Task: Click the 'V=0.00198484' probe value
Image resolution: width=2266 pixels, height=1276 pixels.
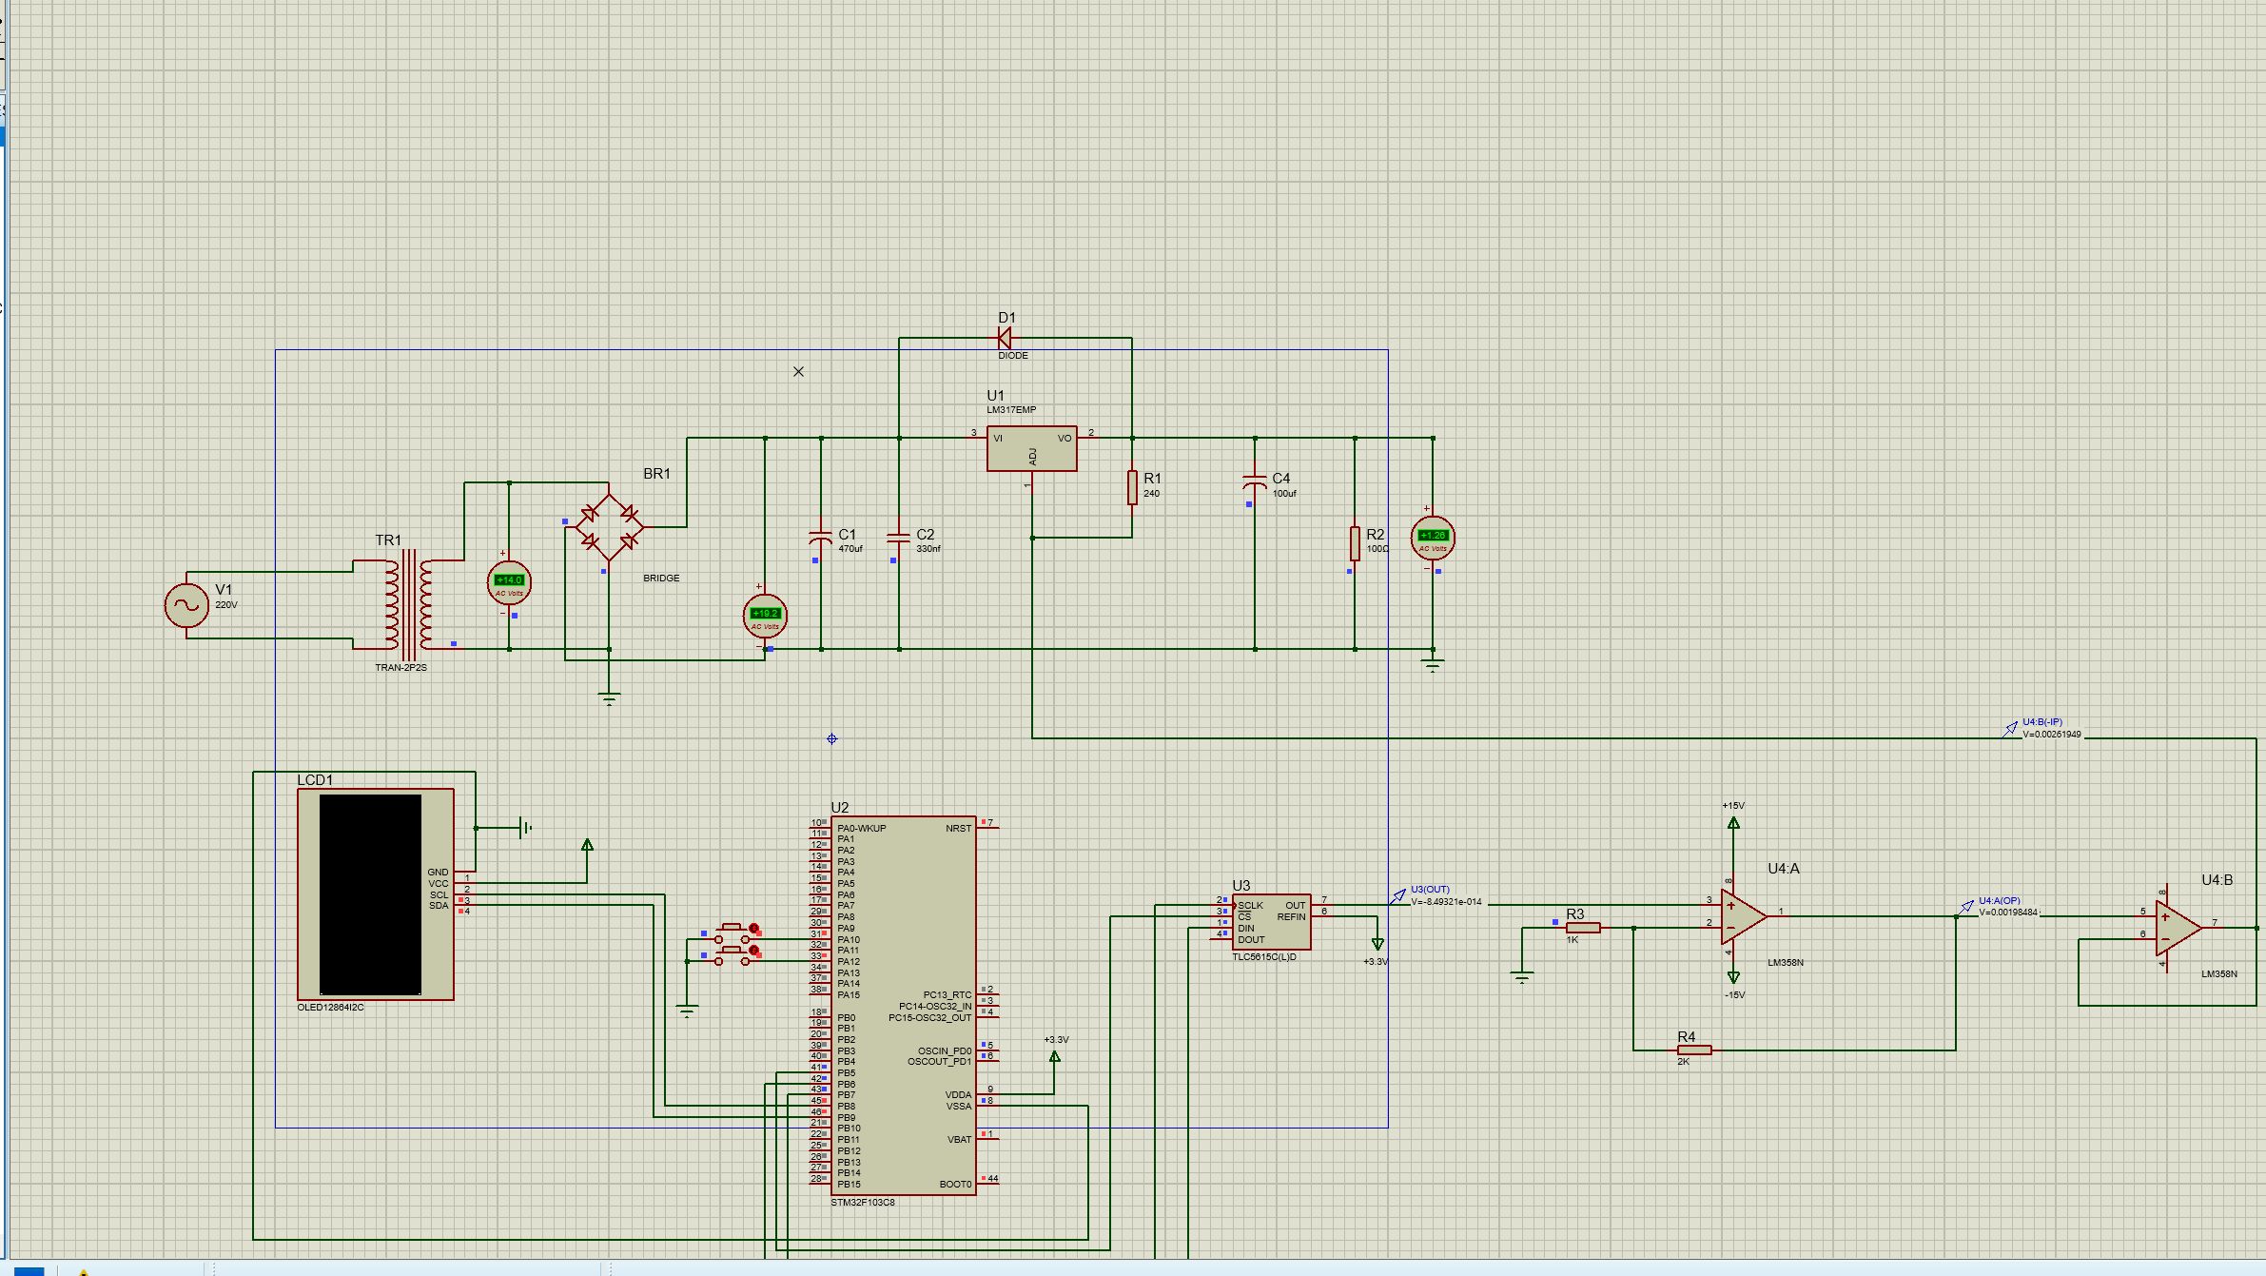Action: click(2008, 913)
